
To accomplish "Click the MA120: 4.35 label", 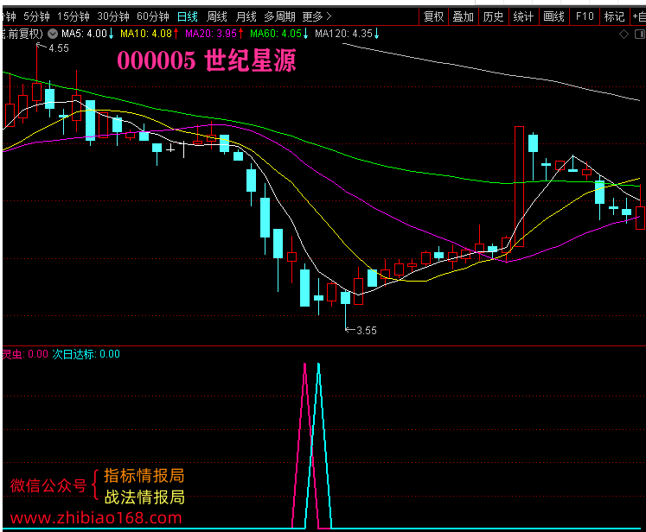I will [x=347, y=34].
